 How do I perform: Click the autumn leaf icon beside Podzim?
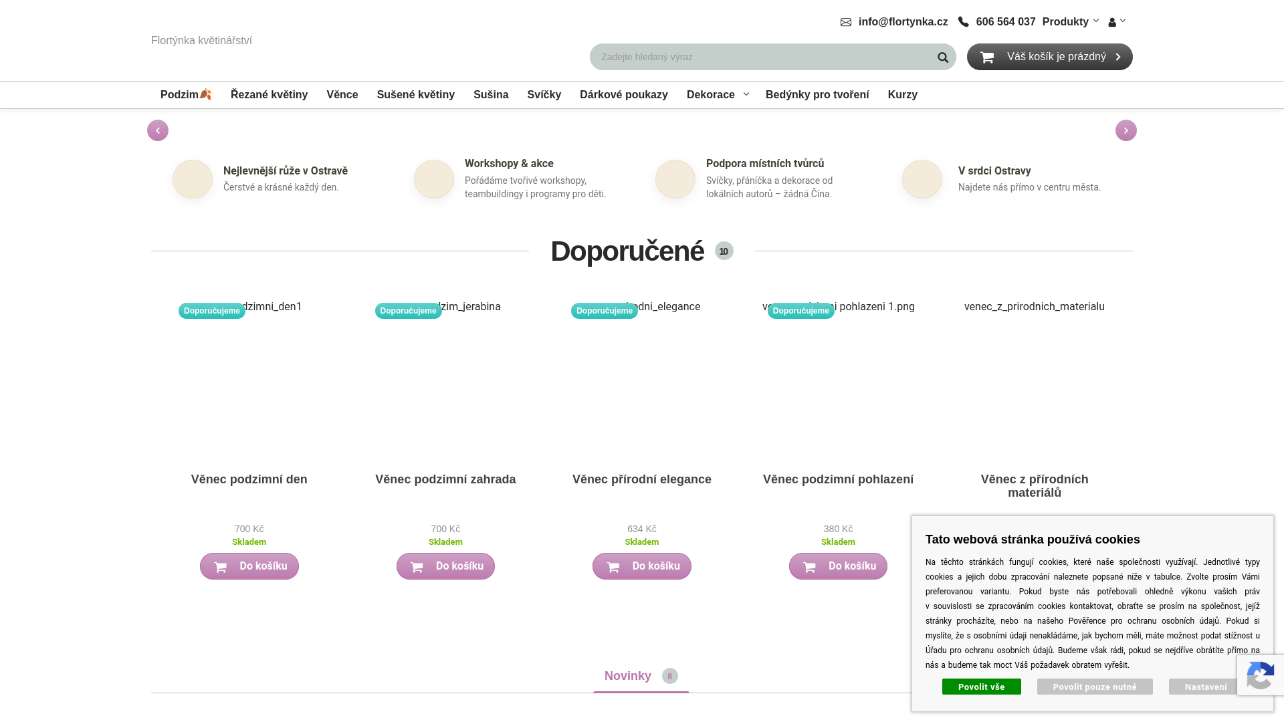click(206, 94)
